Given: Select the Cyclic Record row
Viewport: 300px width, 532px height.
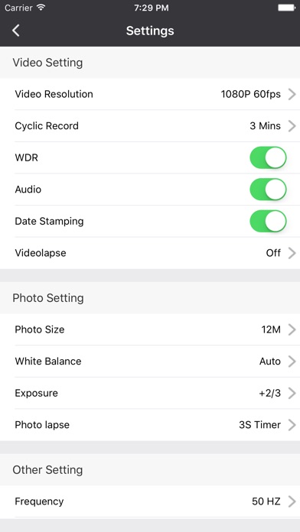Looking at the screenshot, I should (150, 126).
